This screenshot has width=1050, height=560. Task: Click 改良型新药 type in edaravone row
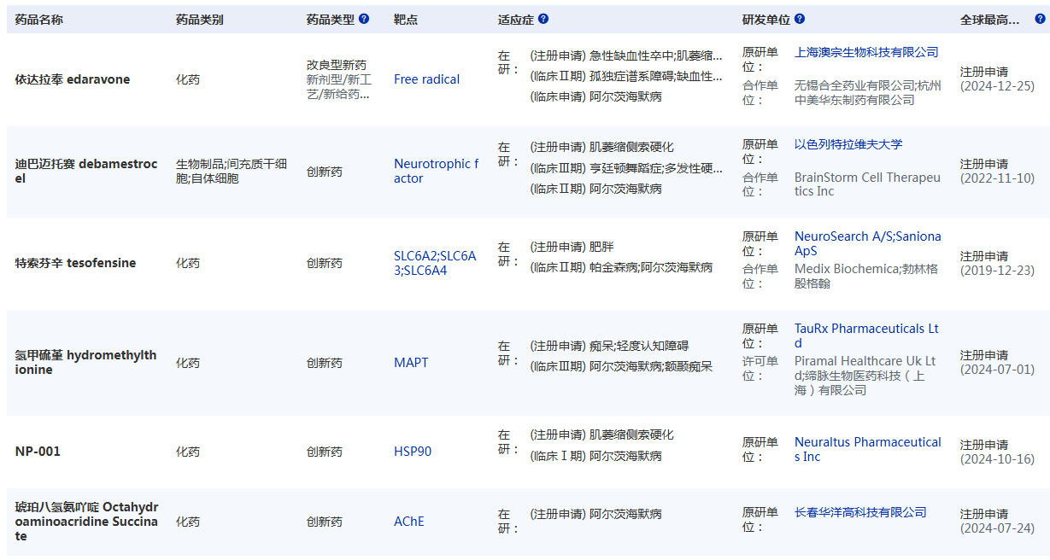(x=337, y=65)
